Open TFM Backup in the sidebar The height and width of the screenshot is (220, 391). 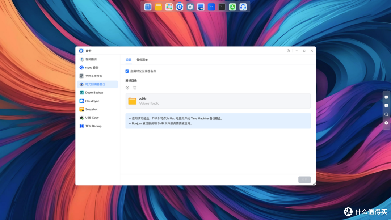point(97,126)
